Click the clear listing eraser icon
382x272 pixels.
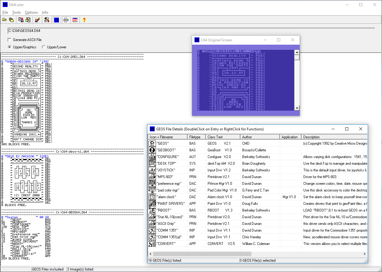coord(37,20)
